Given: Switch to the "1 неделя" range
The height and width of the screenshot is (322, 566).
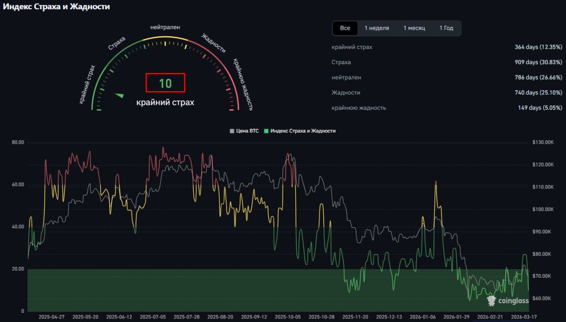Looking at the screenshot, I should pyautogui.click(x=377, y=28).
